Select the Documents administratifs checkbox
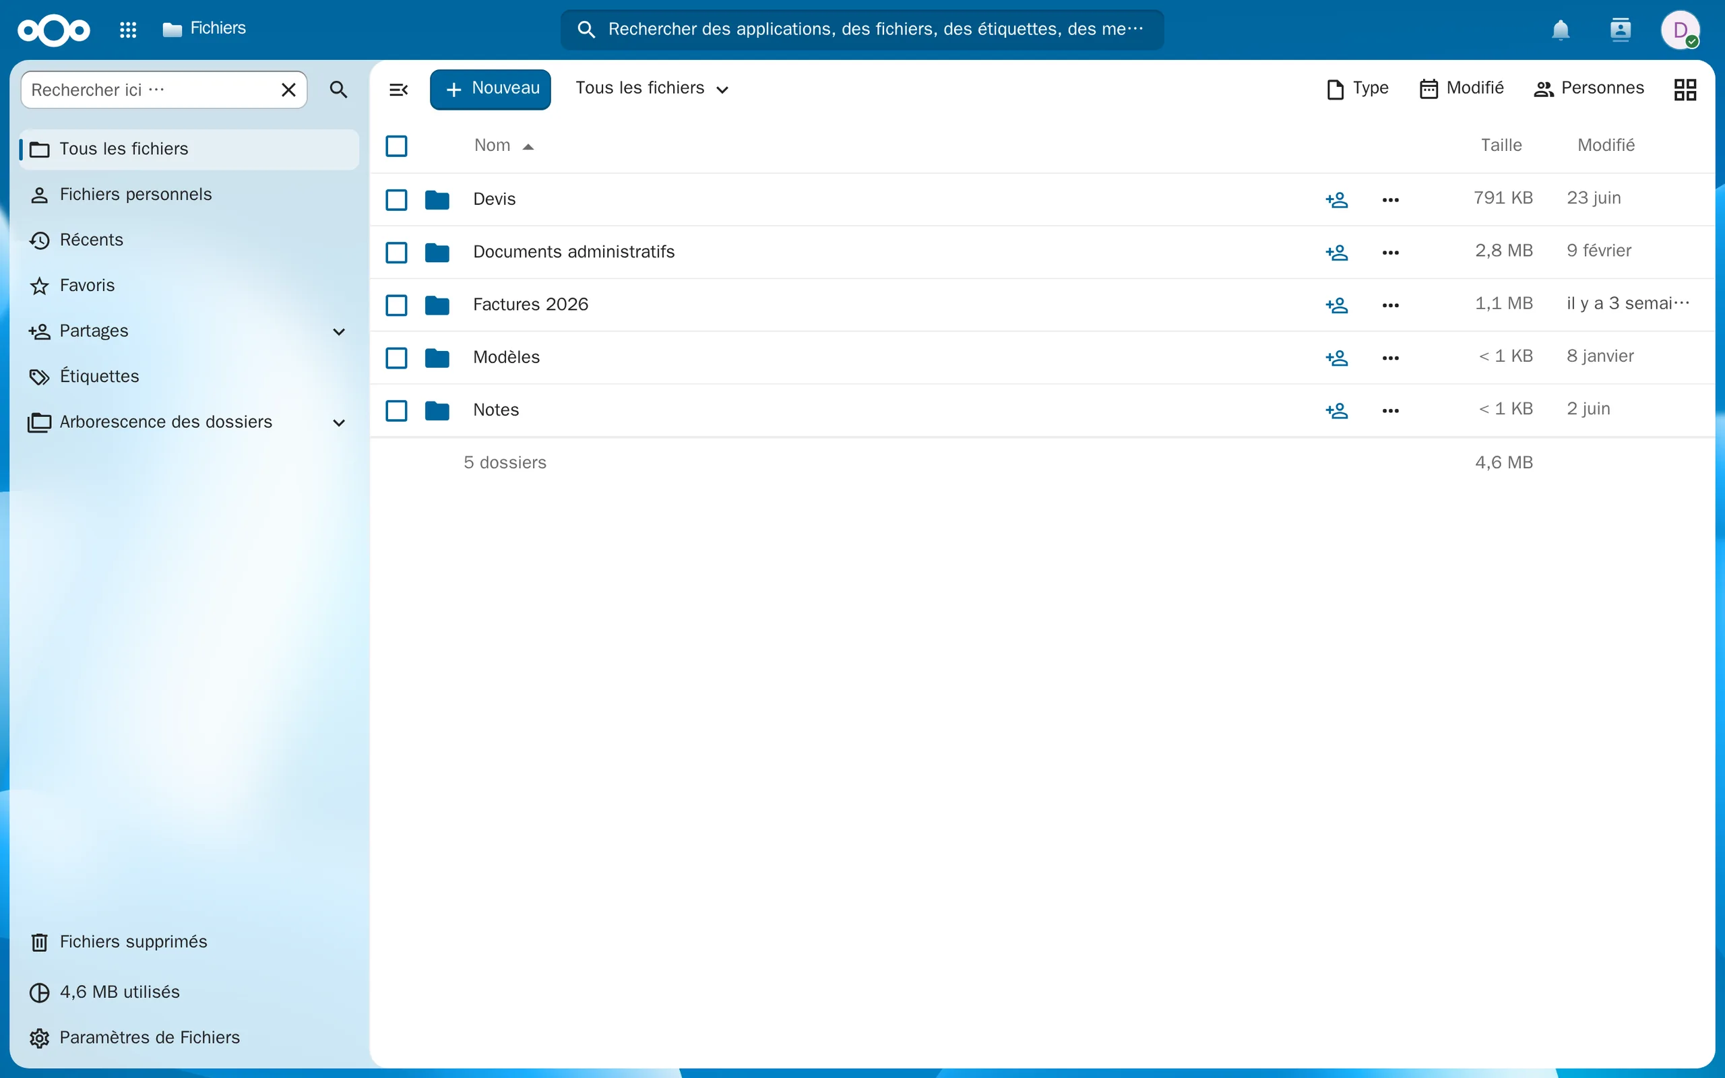This screenshot has height=1078, width=1725. [396, 253]
